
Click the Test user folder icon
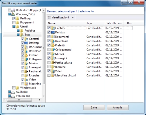[22, 35]
